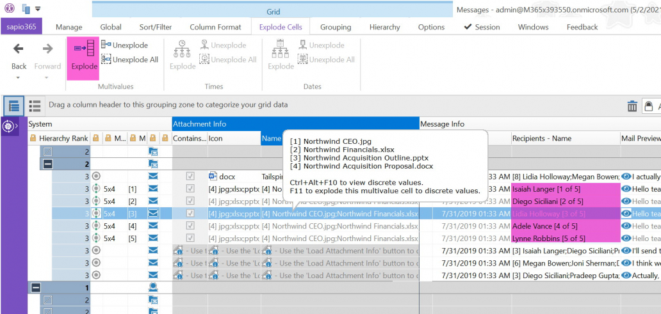
Task: Collapse the rank 2 row with minus button
Action: coord(48,164)
